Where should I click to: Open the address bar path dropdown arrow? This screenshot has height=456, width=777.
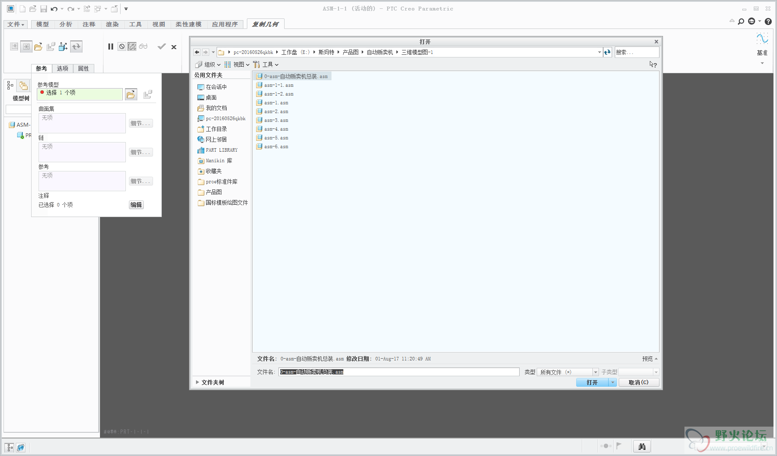[599, 52]
